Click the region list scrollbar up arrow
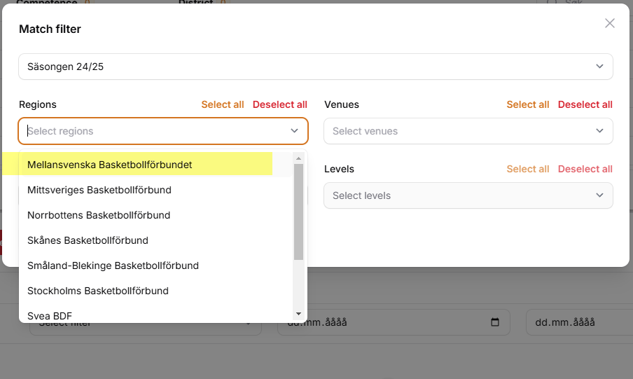Screen dimensions: 633x379 299,158
